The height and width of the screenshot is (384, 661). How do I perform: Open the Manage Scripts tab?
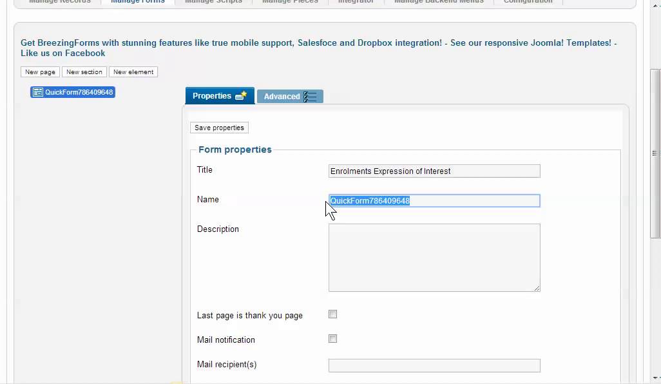[x=213, y=2]
